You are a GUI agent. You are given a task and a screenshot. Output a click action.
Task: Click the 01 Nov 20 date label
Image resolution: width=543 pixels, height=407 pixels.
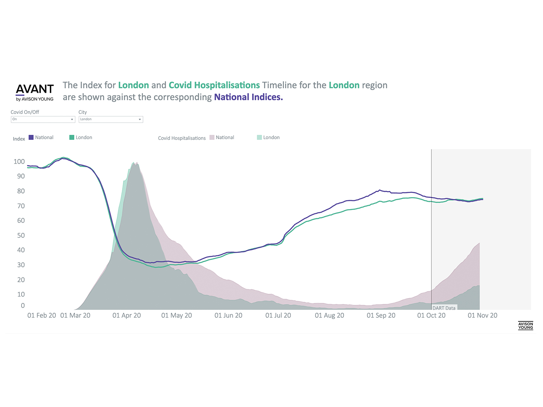(x=482, y=315)
